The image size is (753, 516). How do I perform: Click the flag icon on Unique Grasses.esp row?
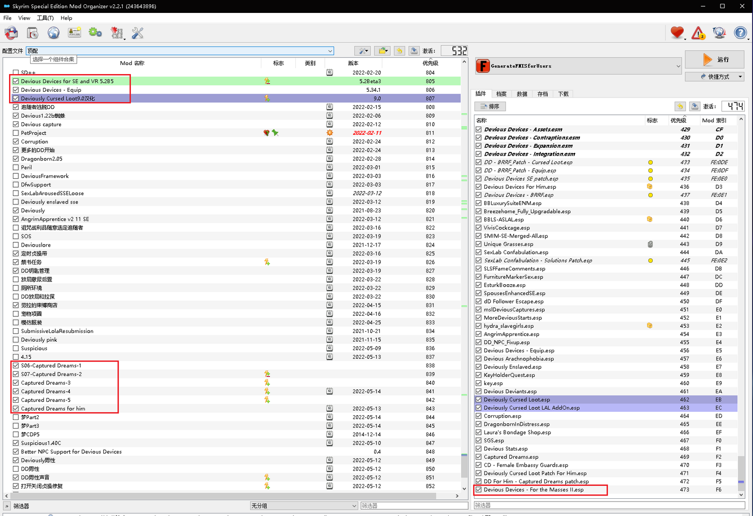click(650, 244)
